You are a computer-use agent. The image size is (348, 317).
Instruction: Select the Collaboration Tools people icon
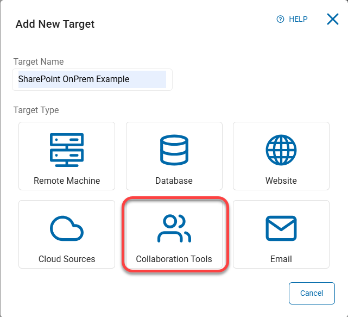[x=174, y=228]
